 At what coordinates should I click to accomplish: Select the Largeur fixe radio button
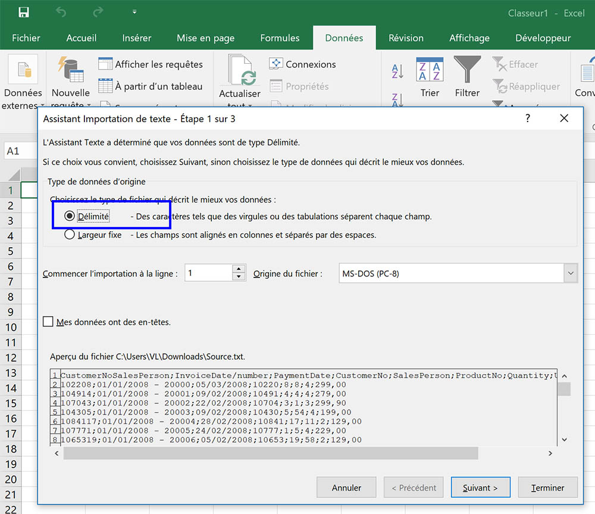[70, 235]
